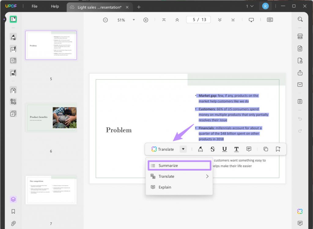Open the OCR tool in the right sidebar

[300, 36]
